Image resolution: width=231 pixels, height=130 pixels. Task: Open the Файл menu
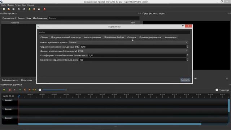3,5
